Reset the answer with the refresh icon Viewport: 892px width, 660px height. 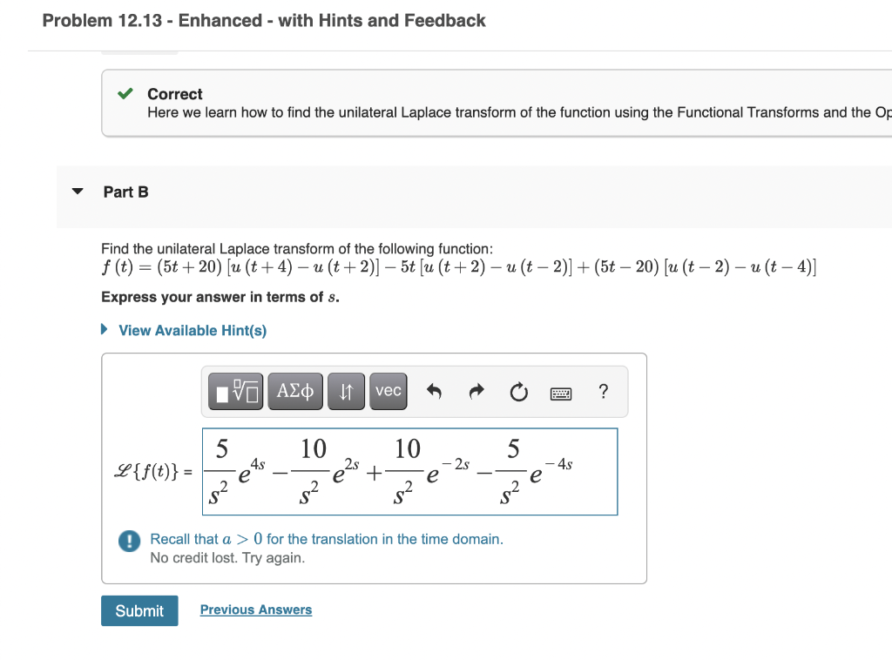(x=518, y=393)
